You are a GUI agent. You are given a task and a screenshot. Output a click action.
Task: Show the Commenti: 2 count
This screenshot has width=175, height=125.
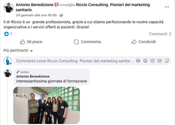click(160, 34)
